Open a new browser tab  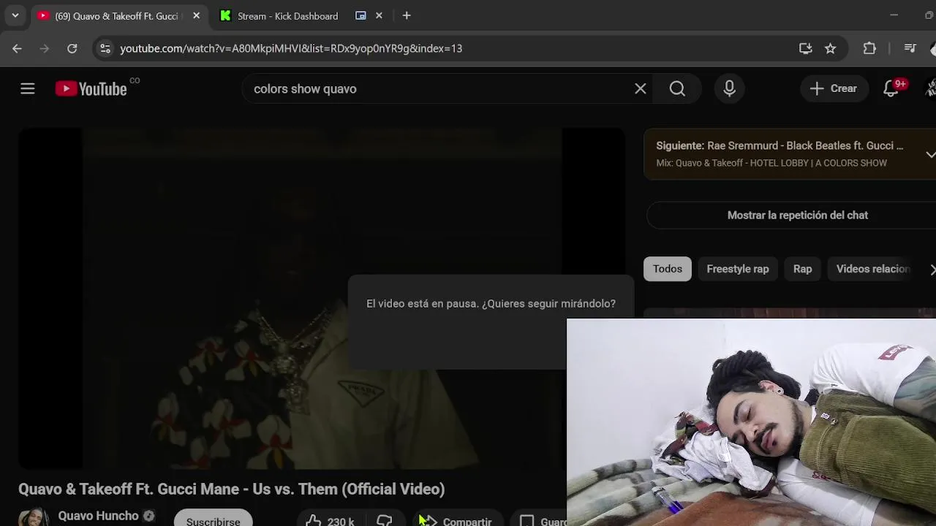click(x=407, y=15)
